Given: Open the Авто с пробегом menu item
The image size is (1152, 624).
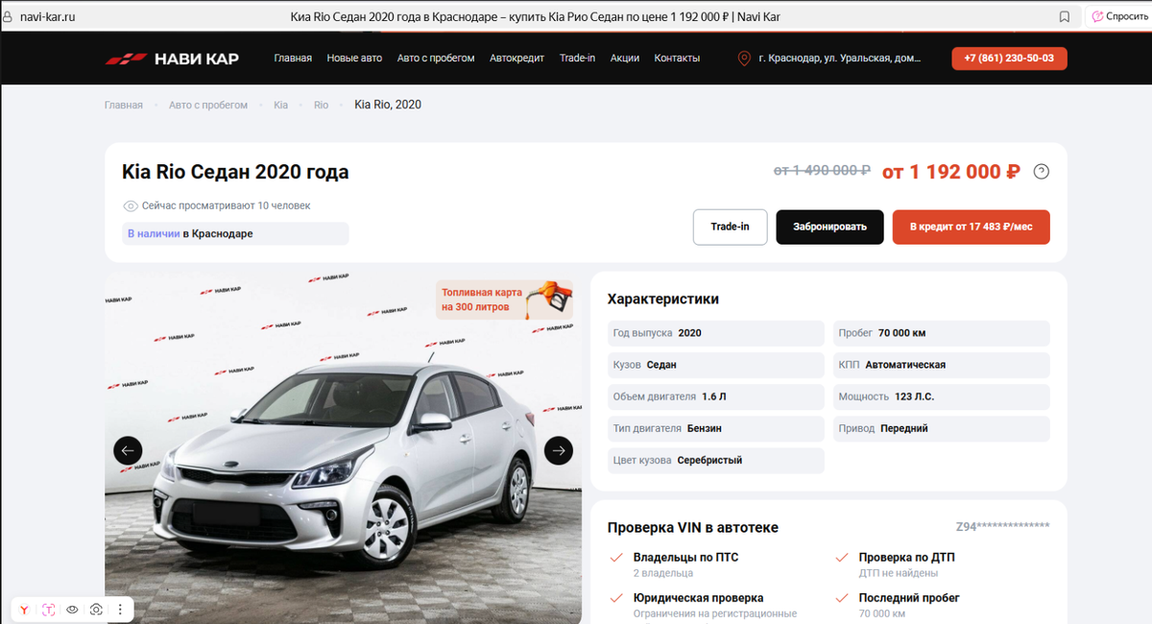Looking at the screenshot, I should (436, 59).
